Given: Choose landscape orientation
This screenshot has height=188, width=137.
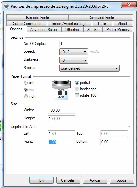Looking at the screenshot, I should tap(77, 89).
